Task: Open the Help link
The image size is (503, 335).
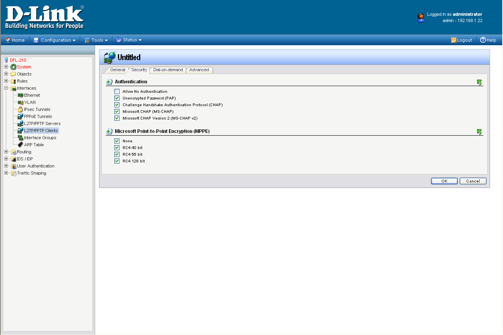Action: (488, 40)
